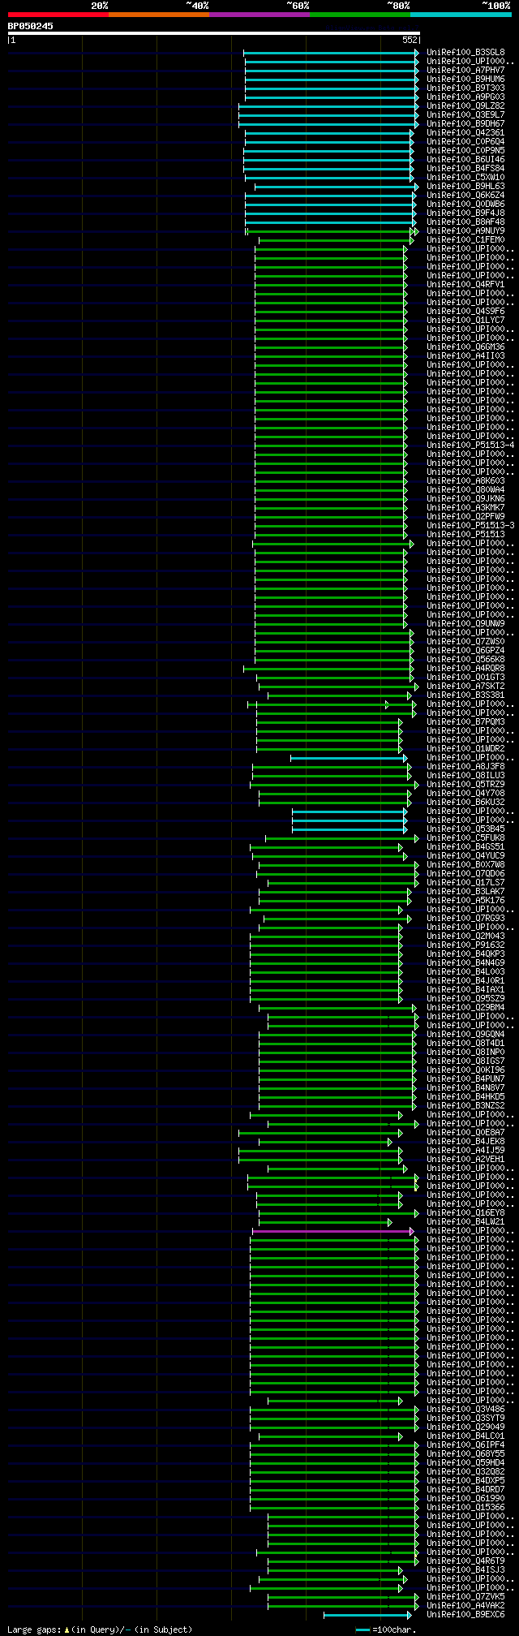
Task: Select the UniRef100_Q566K8 label
Action: [465, 660]
